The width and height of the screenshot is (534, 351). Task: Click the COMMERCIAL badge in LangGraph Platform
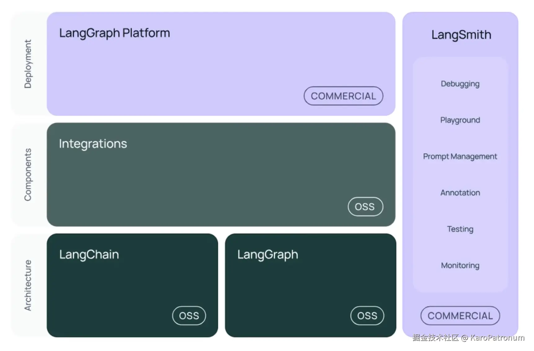coord(343,96)
